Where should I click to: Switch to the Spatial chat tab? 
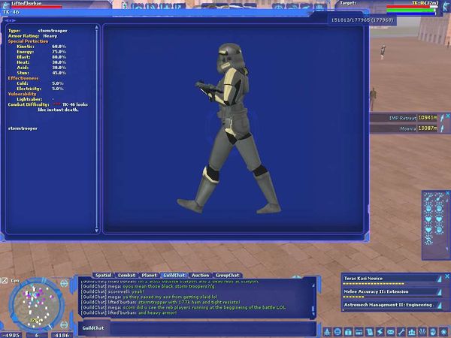pyautogui.click(x=103, y=276)
